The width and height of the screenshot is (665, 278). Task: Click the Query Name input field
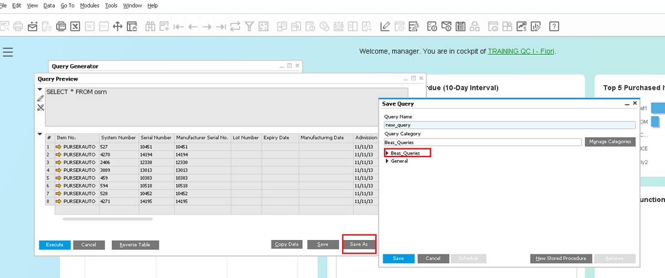coord(509,125)
